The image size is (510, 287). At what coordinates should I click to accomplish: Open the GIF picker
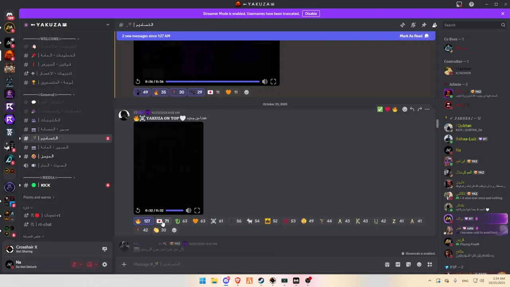click(x=398, y=264)
